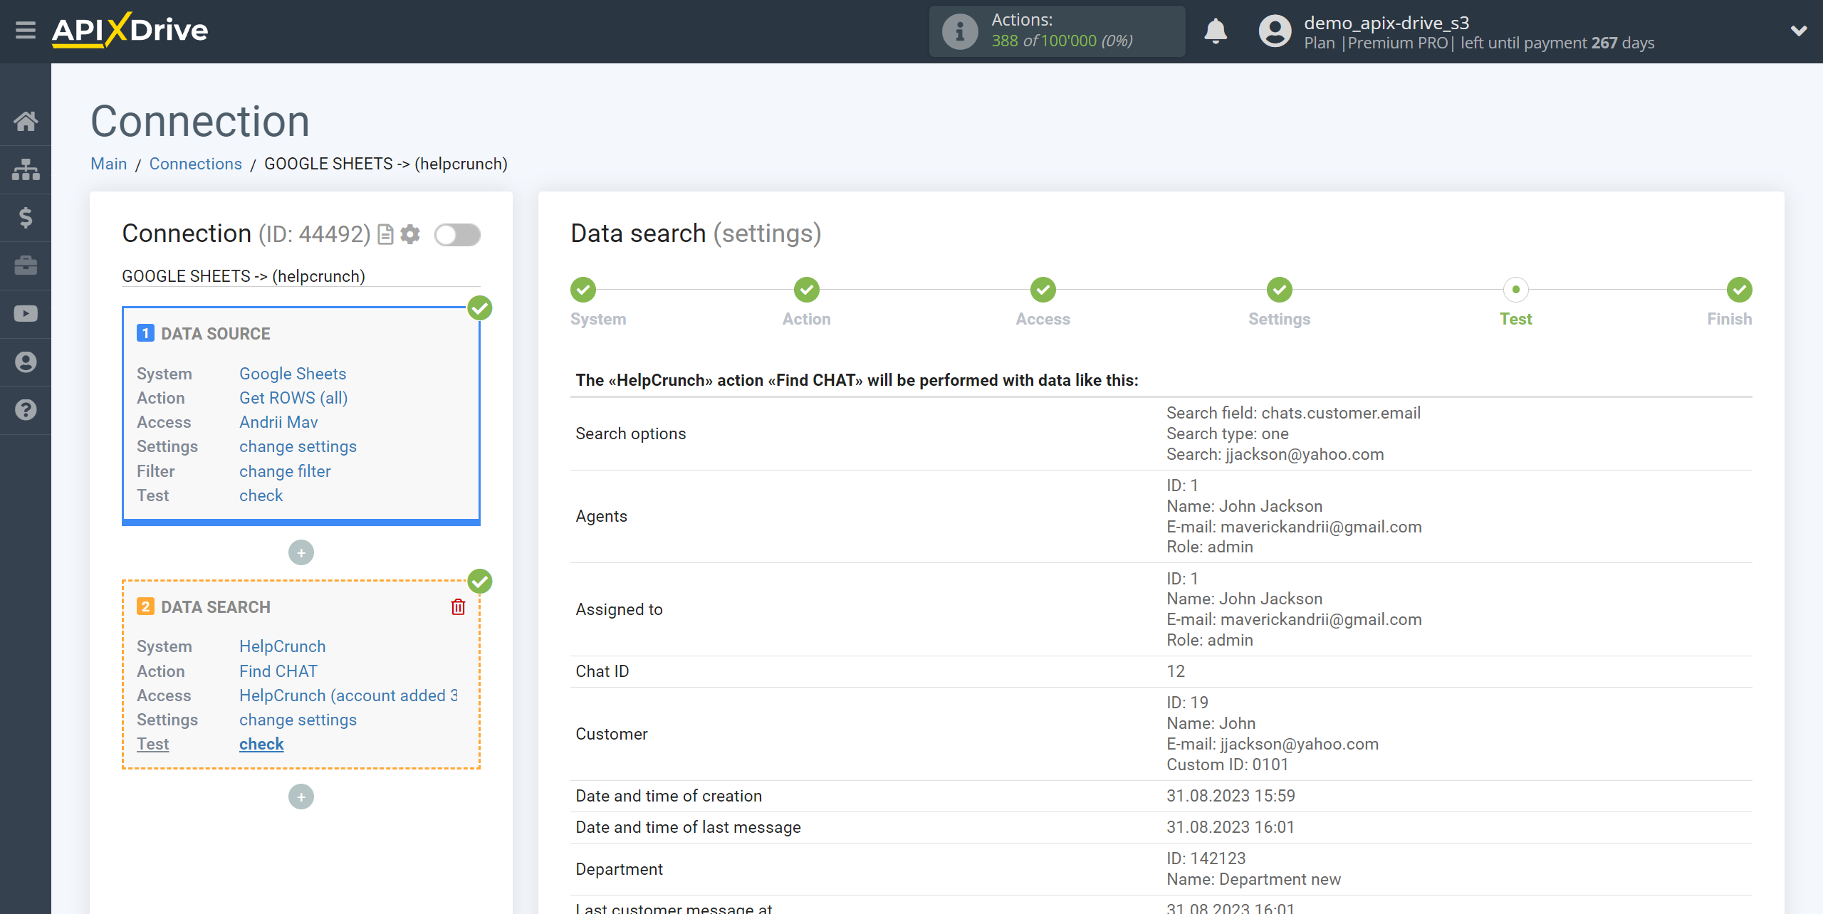Click change filter link

(285, 471)
